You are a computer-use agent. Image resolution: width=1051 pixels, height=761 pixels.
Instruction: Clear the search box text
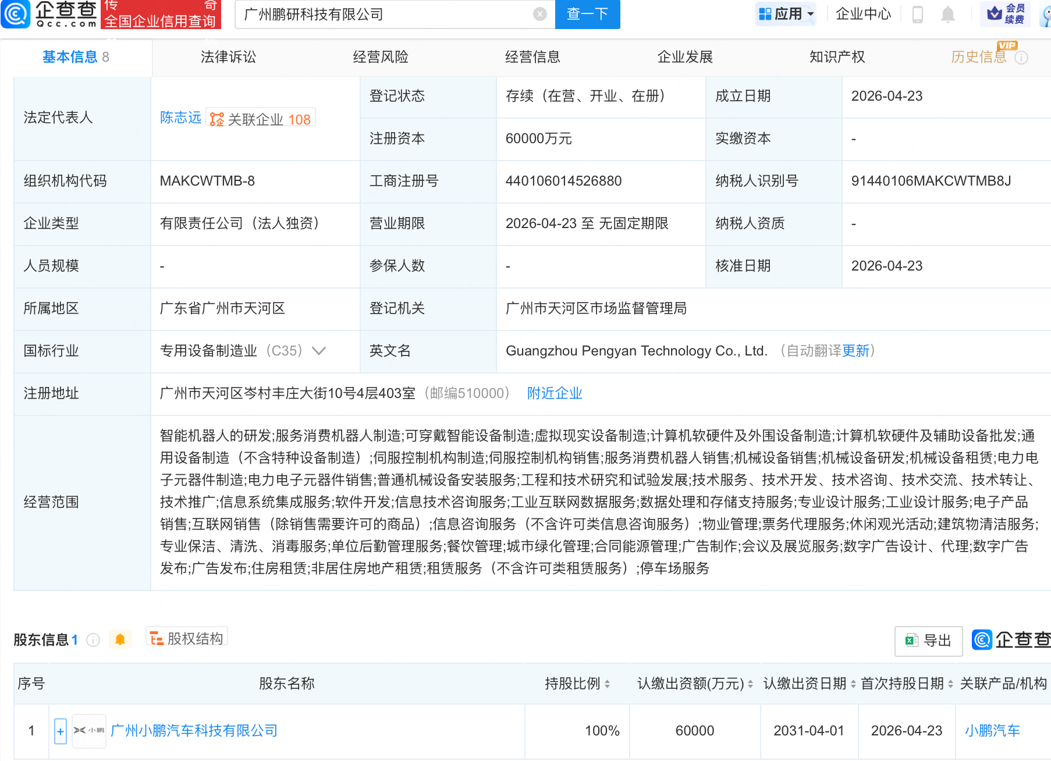539,14
